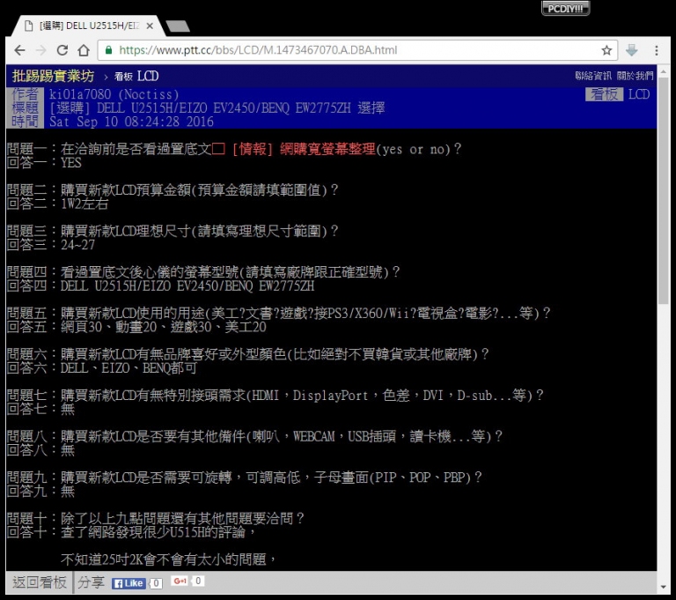Select the [選購] DELL U2515H tab
This screenshot has height=600, width=676.
pyautogui.click(x=86, y=26)
